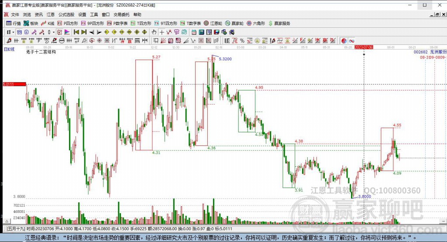Click the scroll-up arrow at volume panel
The width and height of the screenshot is (447, 242).
(x=7, y=221)
